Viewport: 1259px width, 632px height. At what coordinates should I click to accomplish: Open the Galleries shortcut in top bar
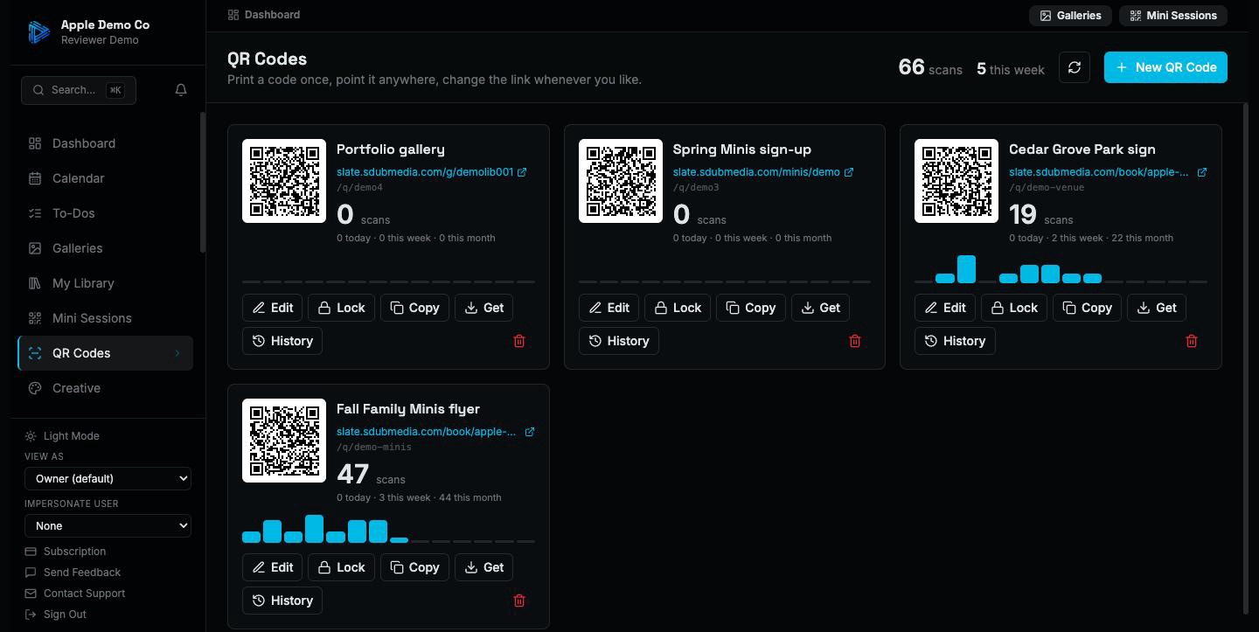tap(1070, 16)
